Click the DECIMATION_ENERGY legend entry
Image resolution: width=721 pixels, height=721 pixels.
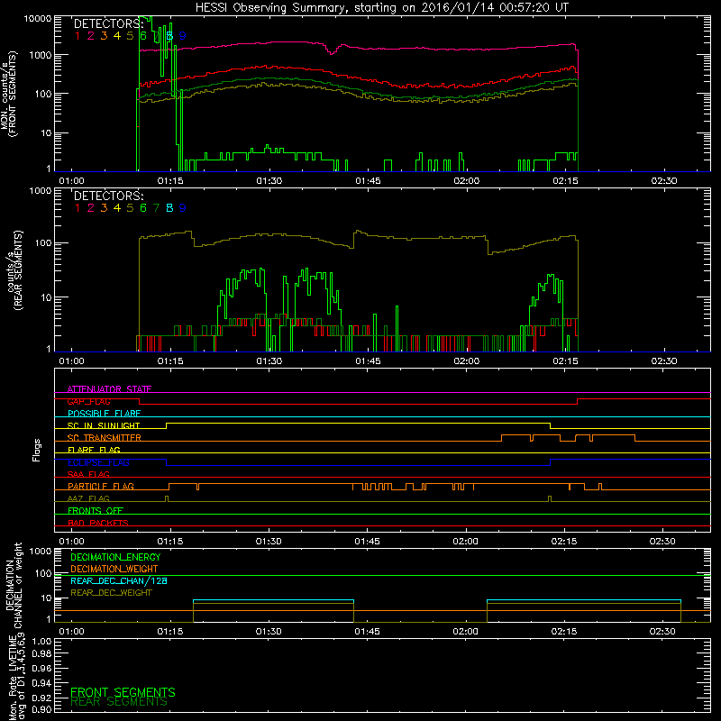click(x=115, y=557)
